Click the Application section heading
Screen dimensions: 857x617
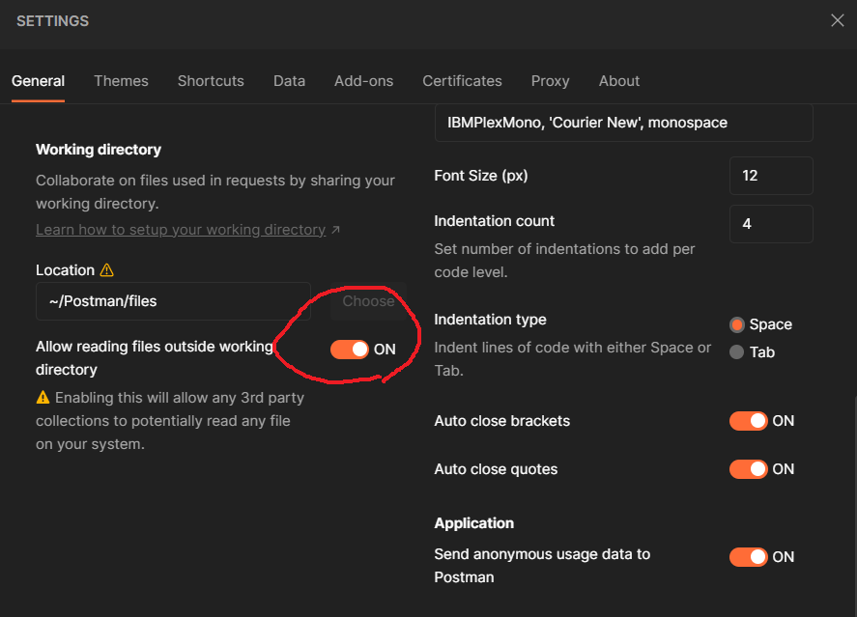tap(473, 523)
